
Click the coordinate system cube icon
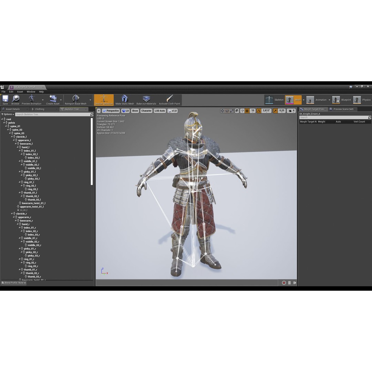(237, 111)
